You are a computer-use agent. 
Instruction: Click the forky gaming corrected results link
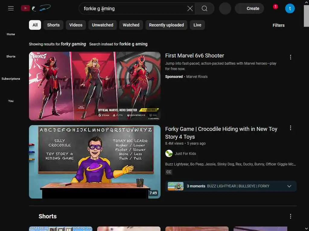coord(73,44)
